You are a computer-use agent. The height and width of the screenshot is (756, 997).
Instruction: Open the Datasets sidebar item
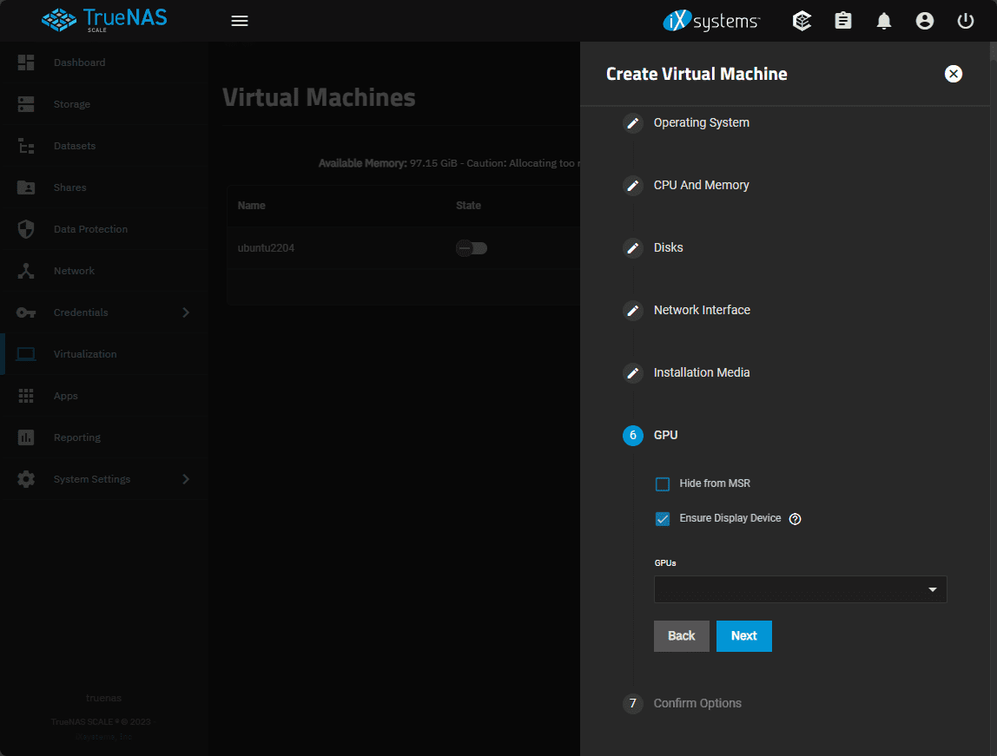point(74,146)
